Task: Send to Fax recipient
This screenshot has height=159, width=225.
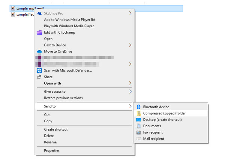Action: [171, 132]
